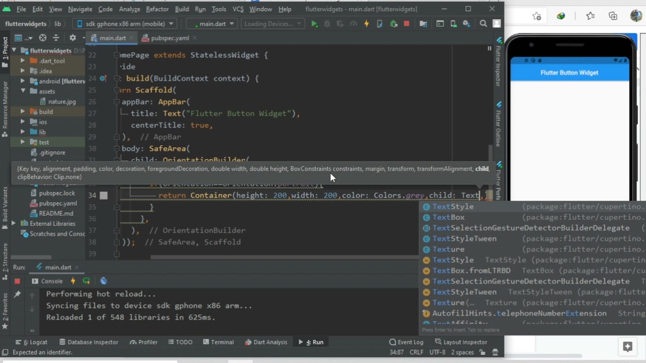Open Dart Analysis tool window
Viewport: 646px width, 363px height.
point(265,342)
